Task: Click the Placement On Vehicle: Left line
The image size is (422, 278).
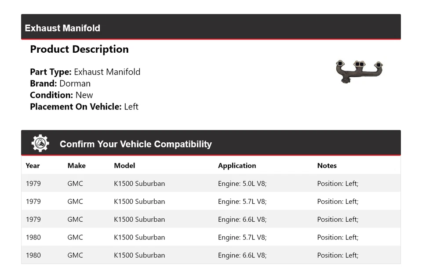Action: click(x=84, y=106)
